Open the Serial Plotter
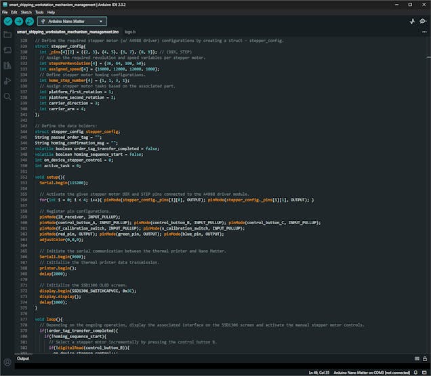 click(413, 21)
